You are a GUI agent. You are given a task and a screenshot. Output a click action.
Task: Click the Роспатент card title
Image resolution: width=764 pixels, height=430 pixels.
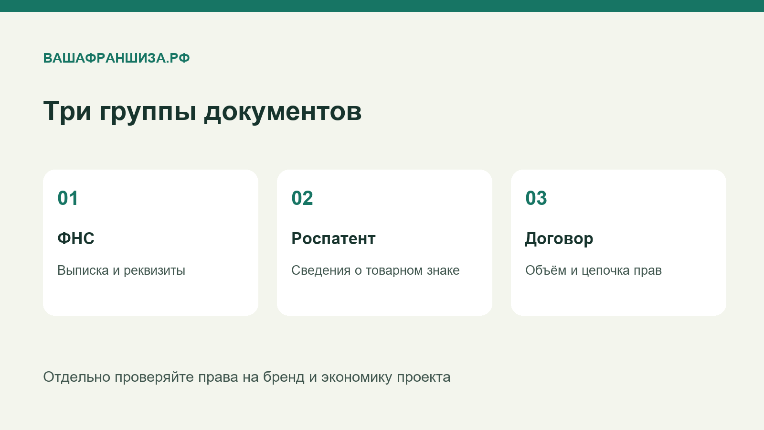(333, 238)
